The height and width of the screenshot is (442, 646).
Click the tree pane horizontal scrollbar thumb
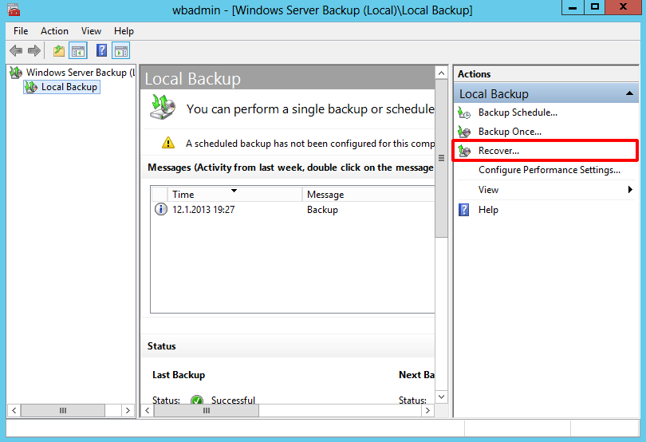click(63, 410)
